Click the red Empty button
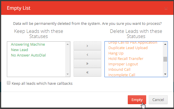This screenshot has width=174, height=109. [x=137, y=100]
